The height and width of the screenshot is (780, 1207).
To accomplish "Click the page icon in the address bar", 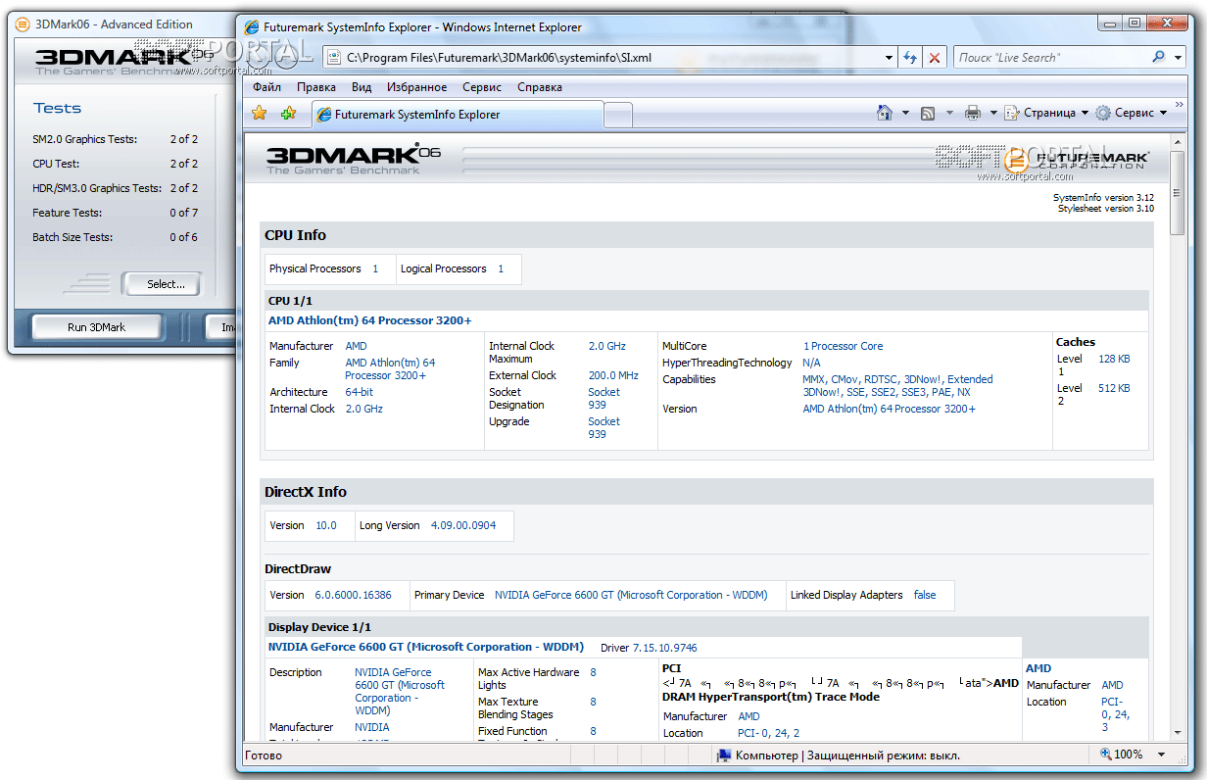I will (333, 58).
